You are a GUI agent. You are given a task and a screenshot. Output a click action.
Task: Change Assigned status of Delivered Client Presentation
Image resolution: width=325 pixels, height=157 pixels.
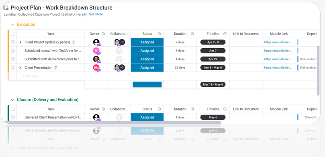[147, 117]
